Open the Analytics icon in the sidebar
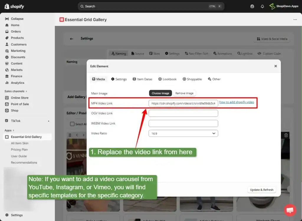The image size is (302, 221). (7, 83)
